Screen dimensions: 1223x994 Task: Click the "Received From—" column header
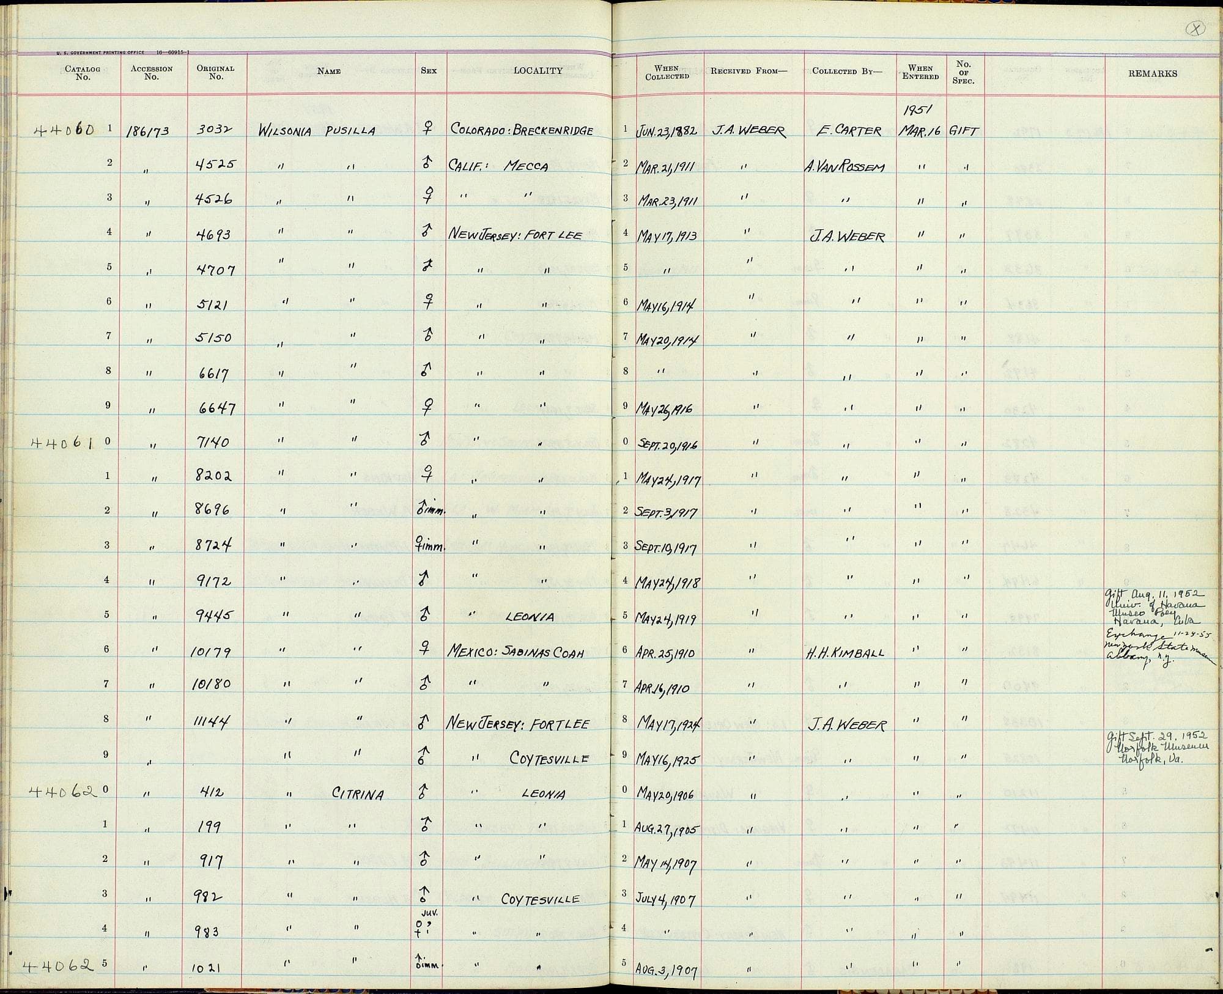tap(749, 71)
